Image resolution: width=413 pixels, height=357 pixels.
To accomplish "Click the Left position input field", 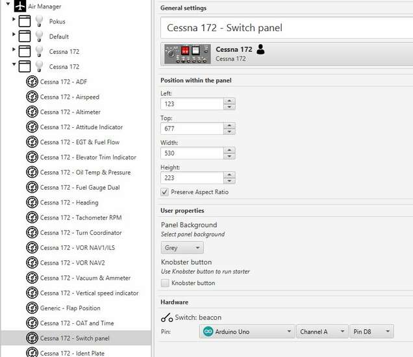I will coord(192,104).
